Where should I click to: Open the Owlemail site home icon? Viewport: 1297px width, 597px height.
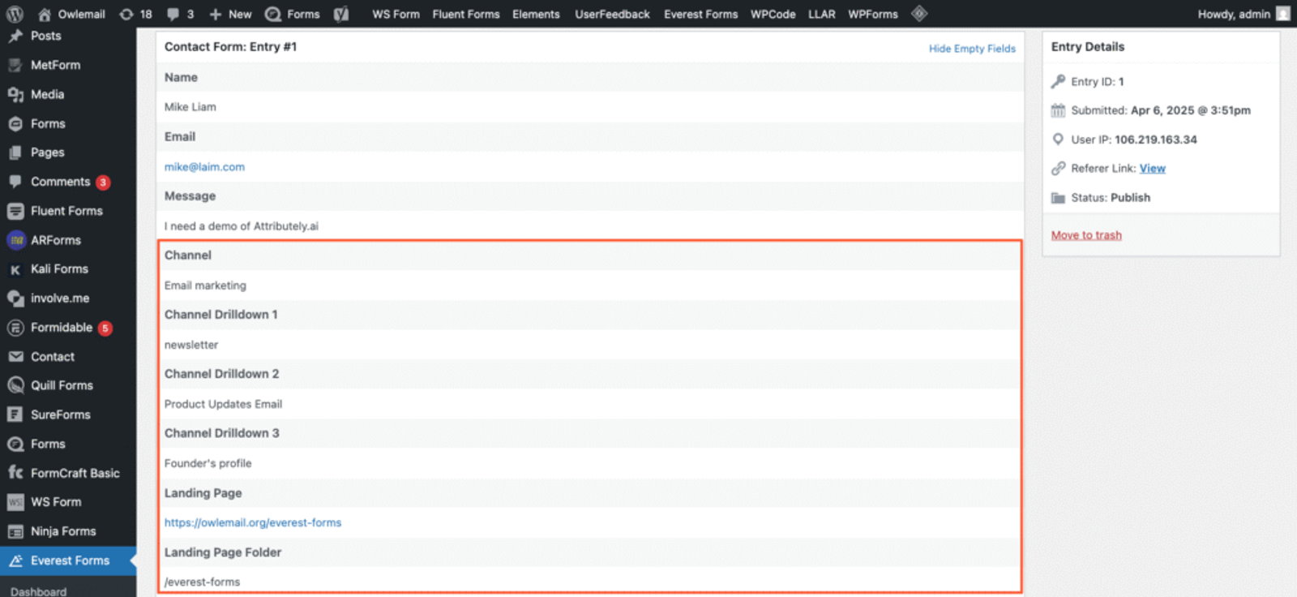coord(45,15)
